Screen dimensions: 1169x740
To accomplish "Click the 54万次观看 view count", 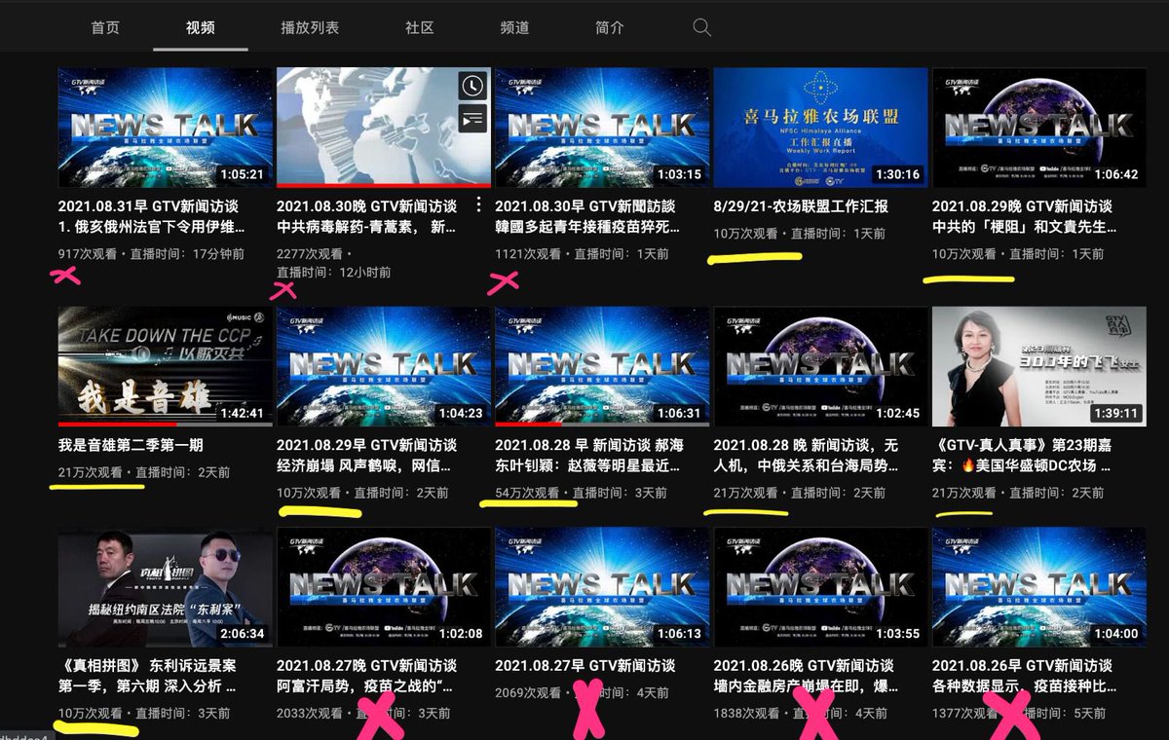I will click(527, 493).
